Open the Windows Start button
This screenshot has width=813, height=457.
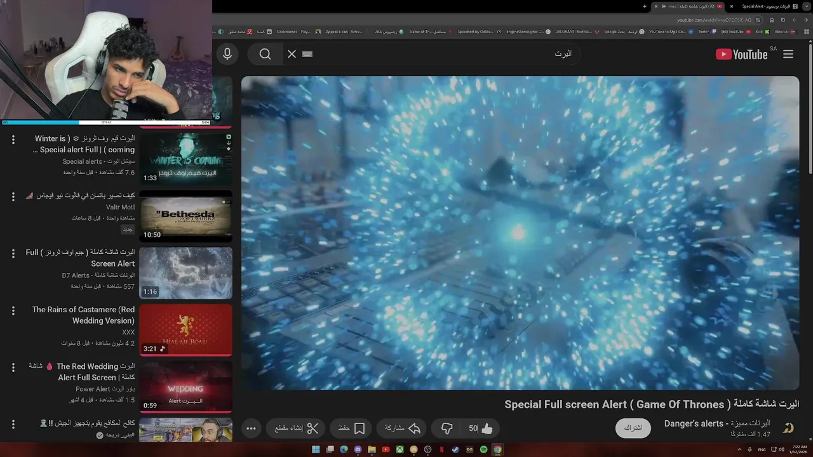316,449
